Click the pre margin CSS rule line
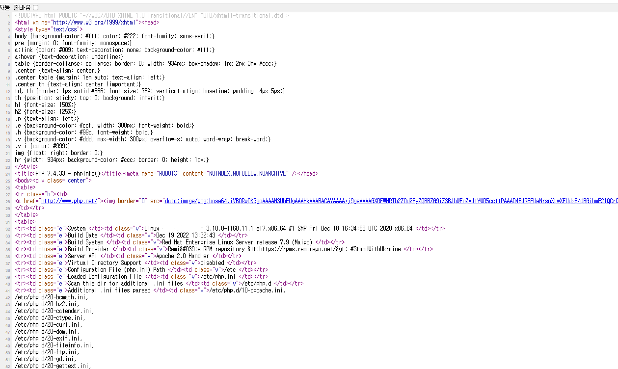Screen dimensions: 618x369 coord(74,43)
